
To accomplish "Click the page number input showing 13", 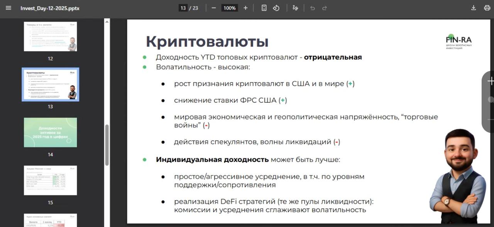I will click(184, 8).
